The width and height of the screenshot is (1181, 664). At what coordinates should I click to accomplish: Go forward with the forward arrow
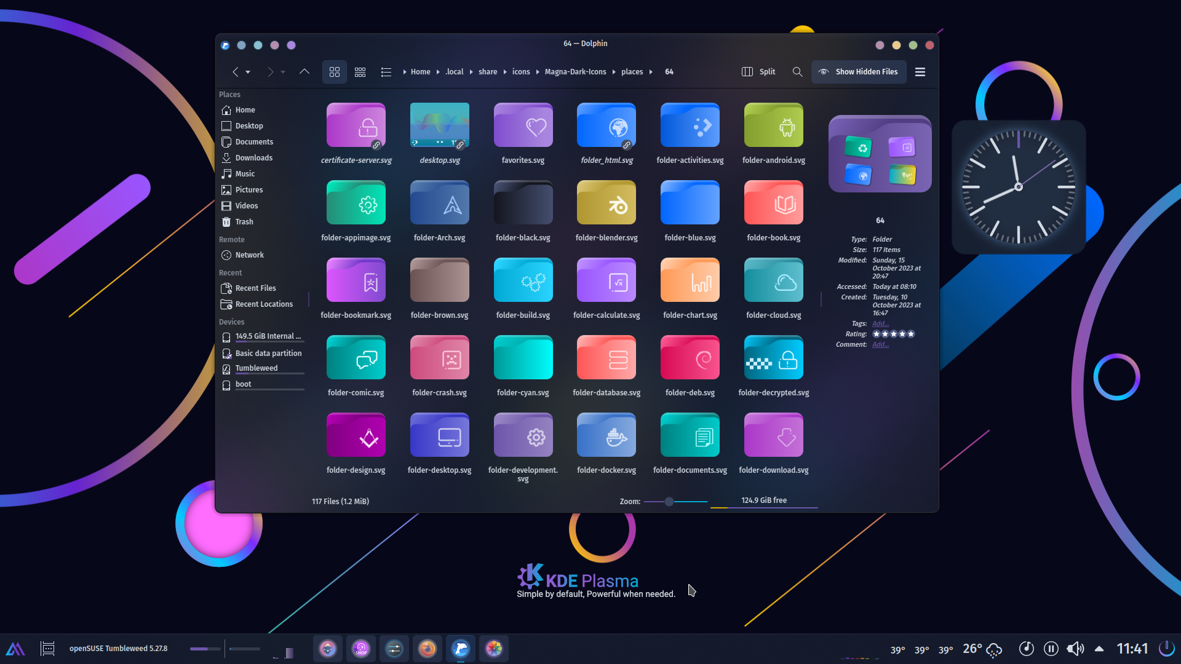tap(270, 72)
